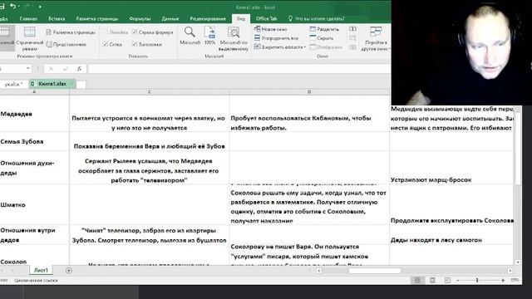532x299 pixels.
Task: Click the view side by side icon
Action: click(352, 29)
